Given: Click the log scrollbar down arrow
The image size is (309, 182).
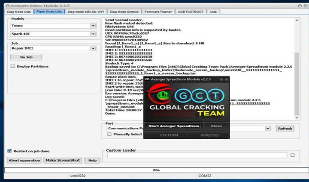Looking at the screenshot, I should (297, 117).
